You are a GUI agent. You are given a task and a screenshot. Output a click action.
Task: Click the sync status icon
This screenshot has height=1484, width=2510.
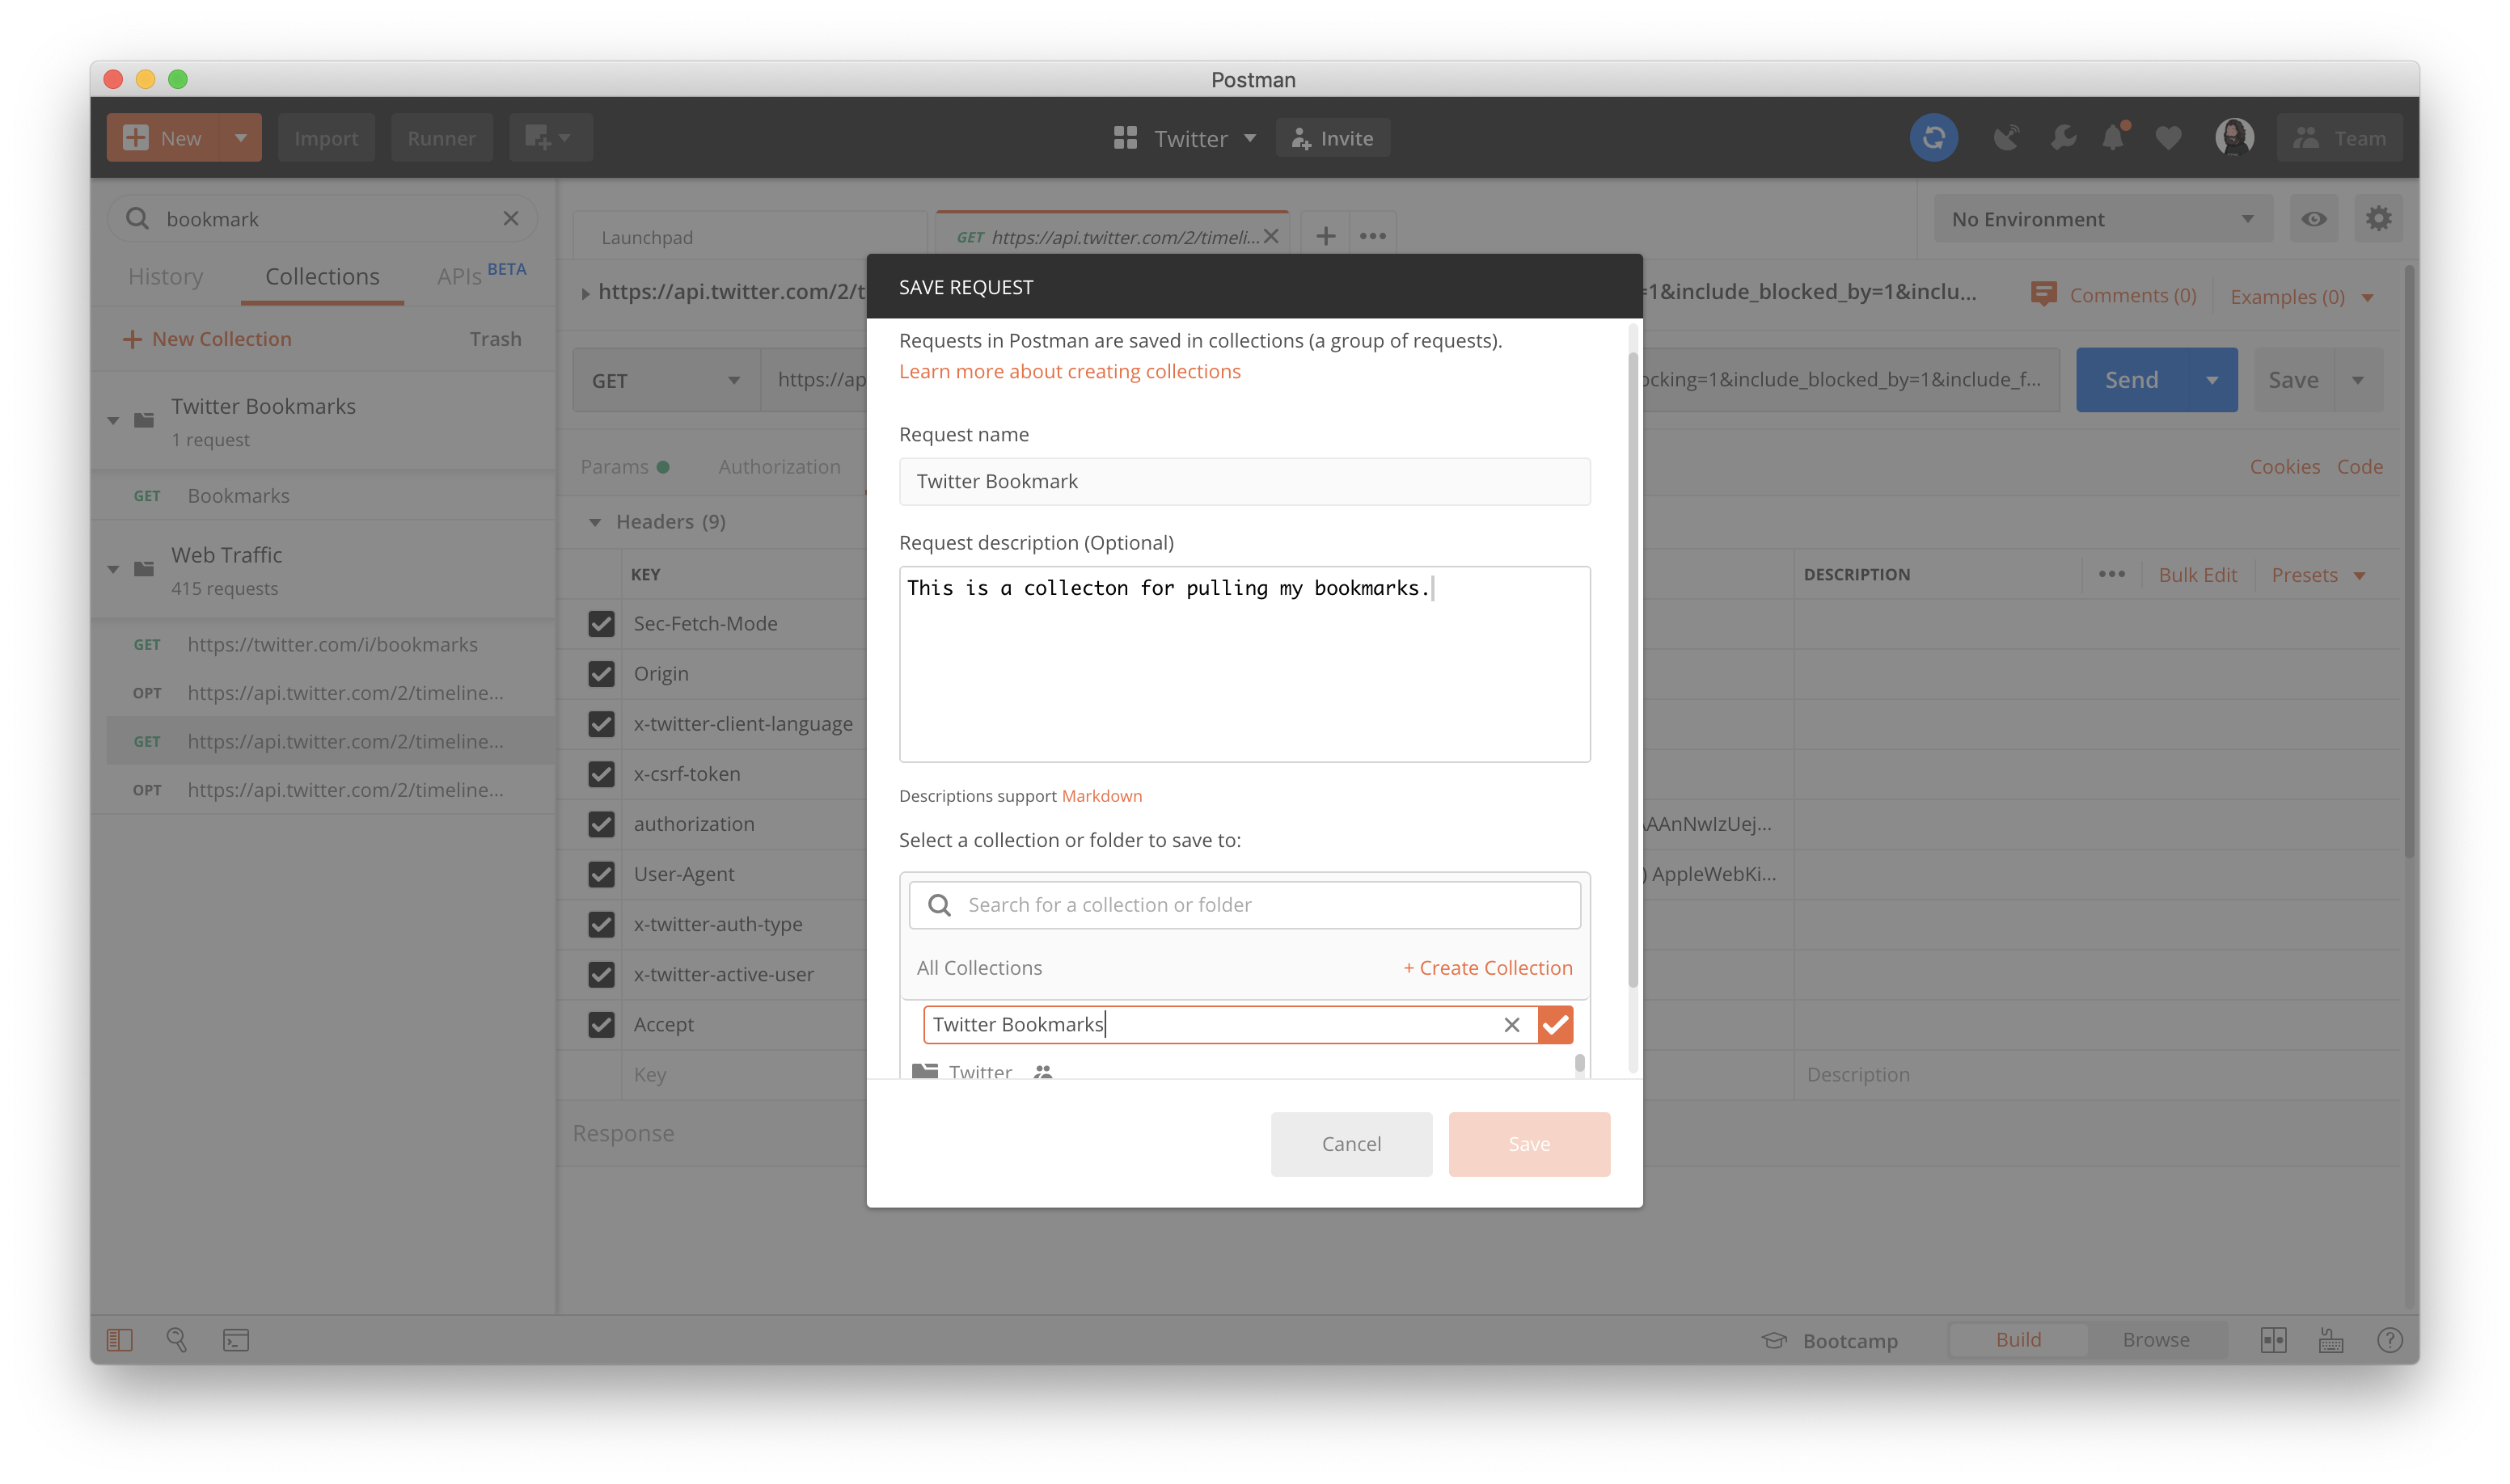[1933, 138]
